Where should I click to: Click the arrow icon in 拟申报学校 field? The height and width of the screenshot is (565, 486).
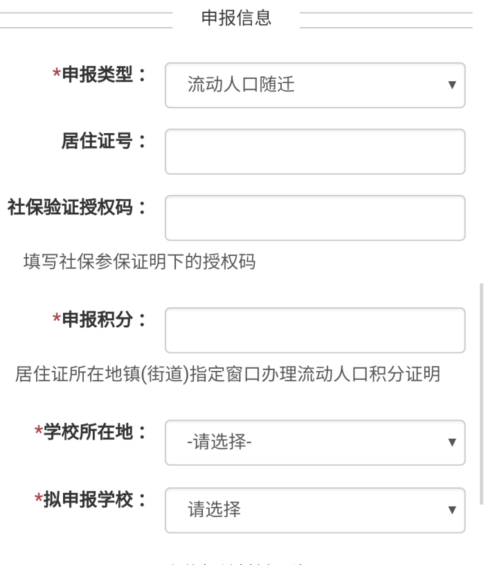tap(452, 510)
